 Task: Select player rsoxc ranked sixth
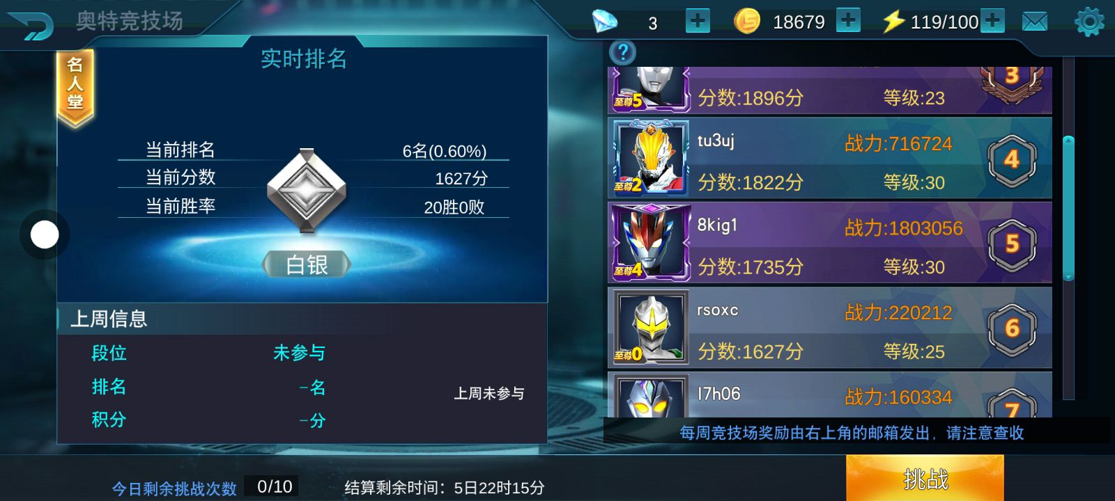click(830, 328)
